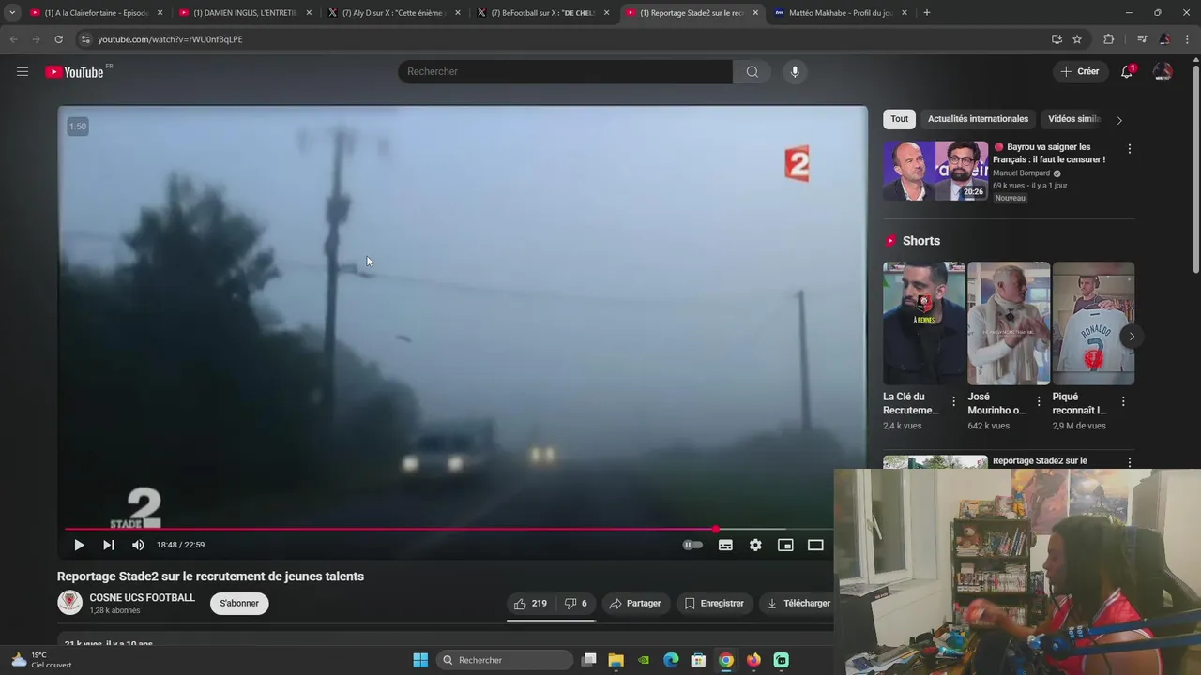Open Windows Start menu
Viewport: 1201px width, 675px height.
420,660
